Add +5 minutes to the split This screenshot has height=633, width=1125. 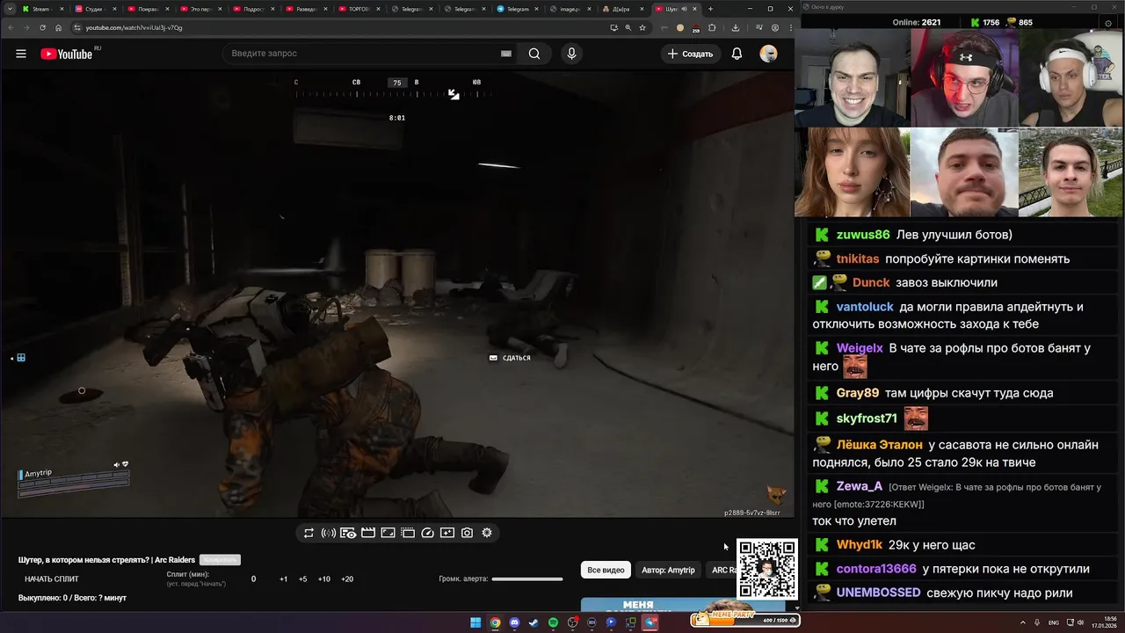click(303, 579)
